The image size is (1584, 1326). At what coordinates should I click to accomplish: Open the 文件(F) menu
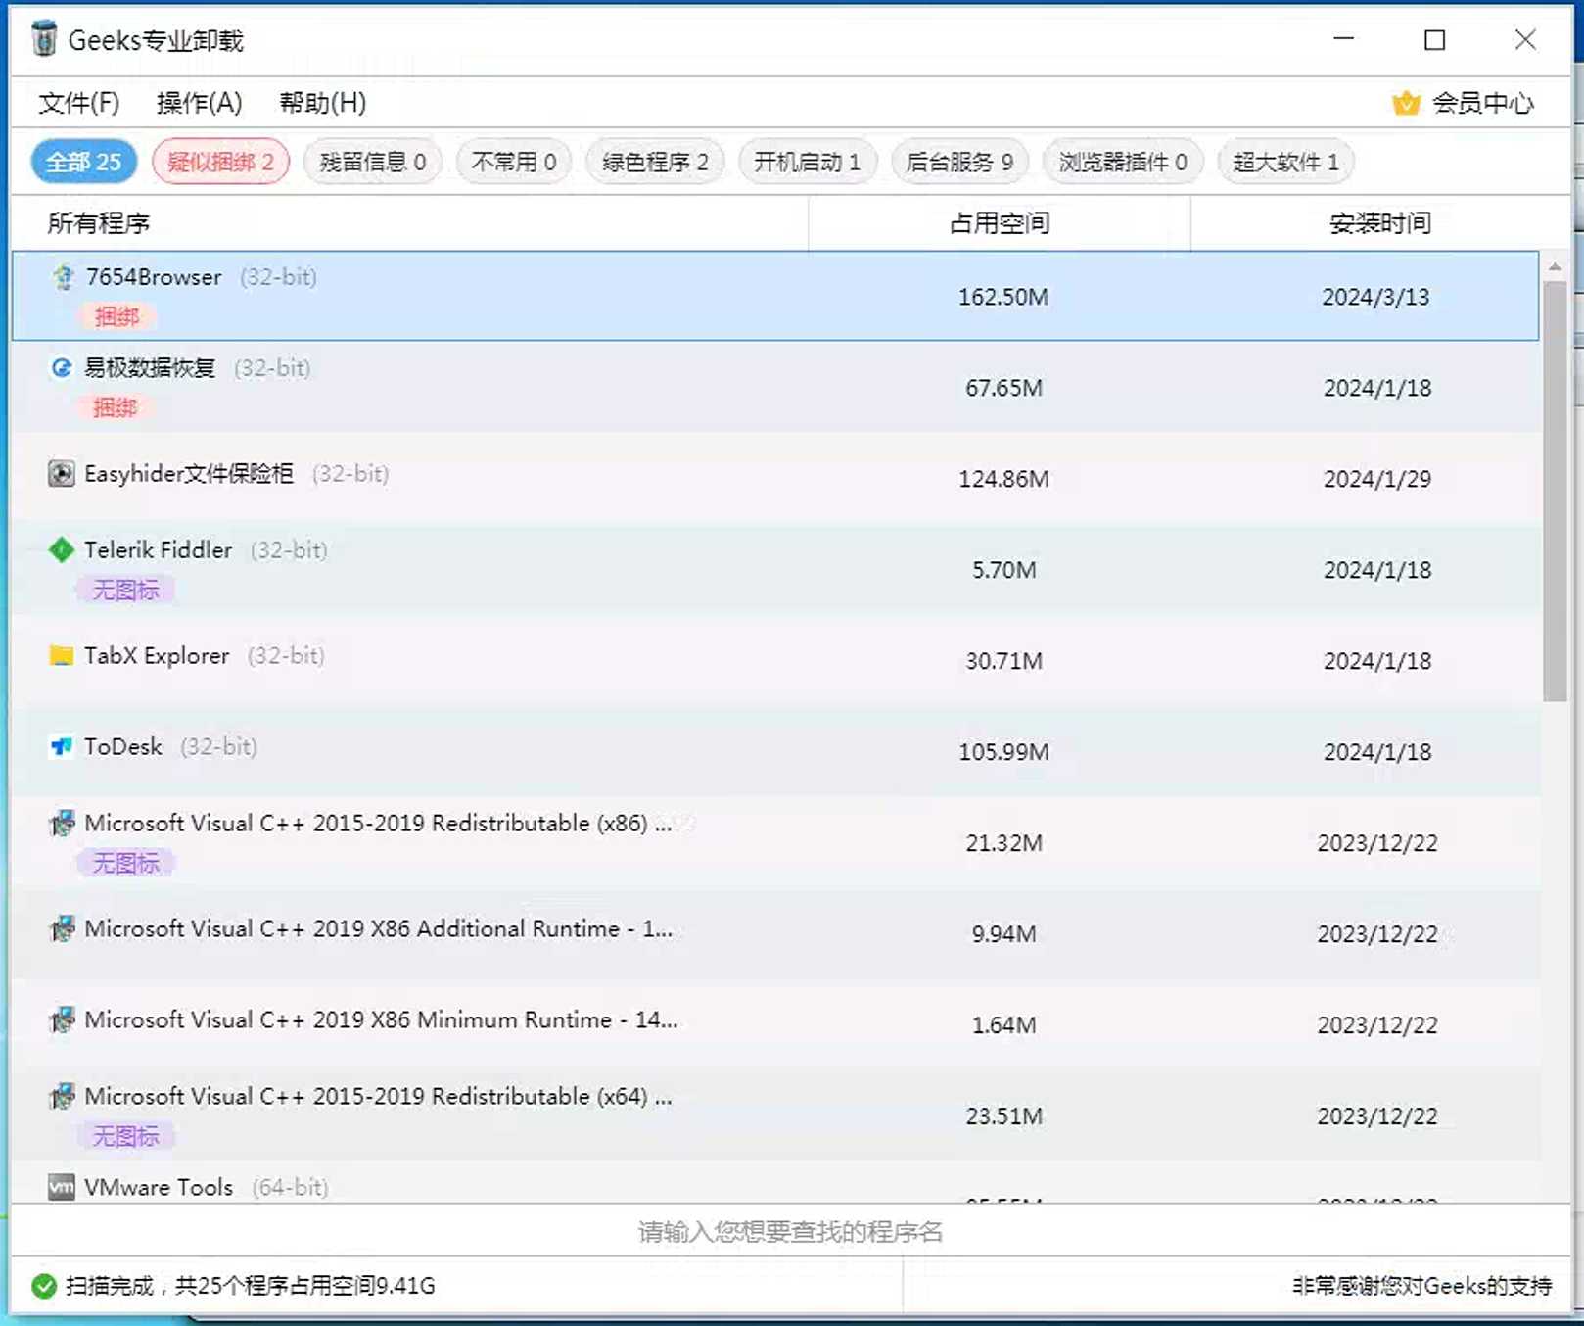(x=79, y=103)
